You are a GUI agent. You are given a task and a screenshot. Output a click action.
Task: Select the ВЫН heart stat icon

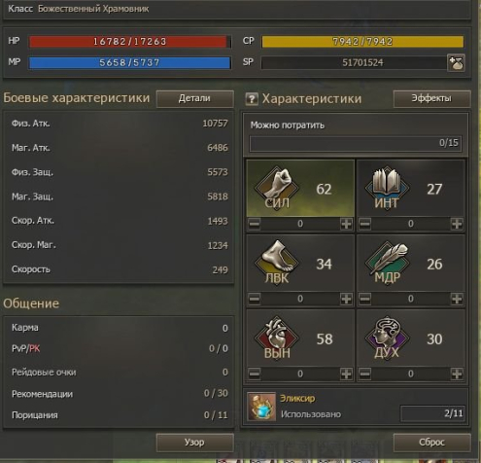277,338
